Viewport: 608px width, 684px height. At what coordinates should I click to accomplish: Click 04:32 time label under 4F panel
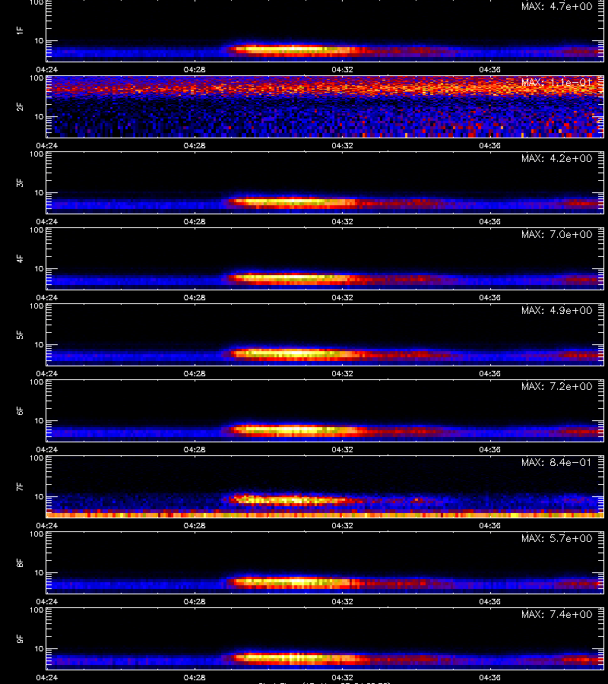point(343,297)
